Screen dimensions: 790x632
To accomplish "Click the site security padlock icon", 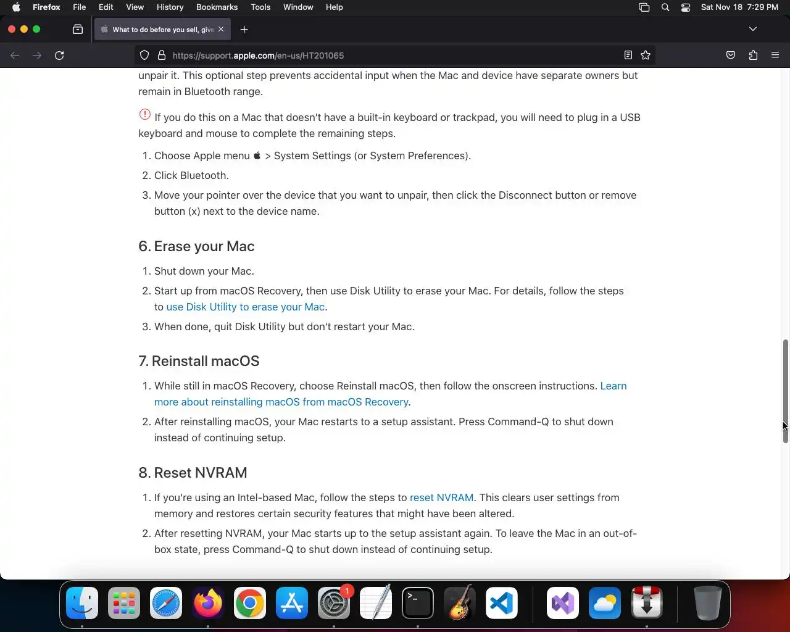I will pyautogui.click(x=162, y=56).
